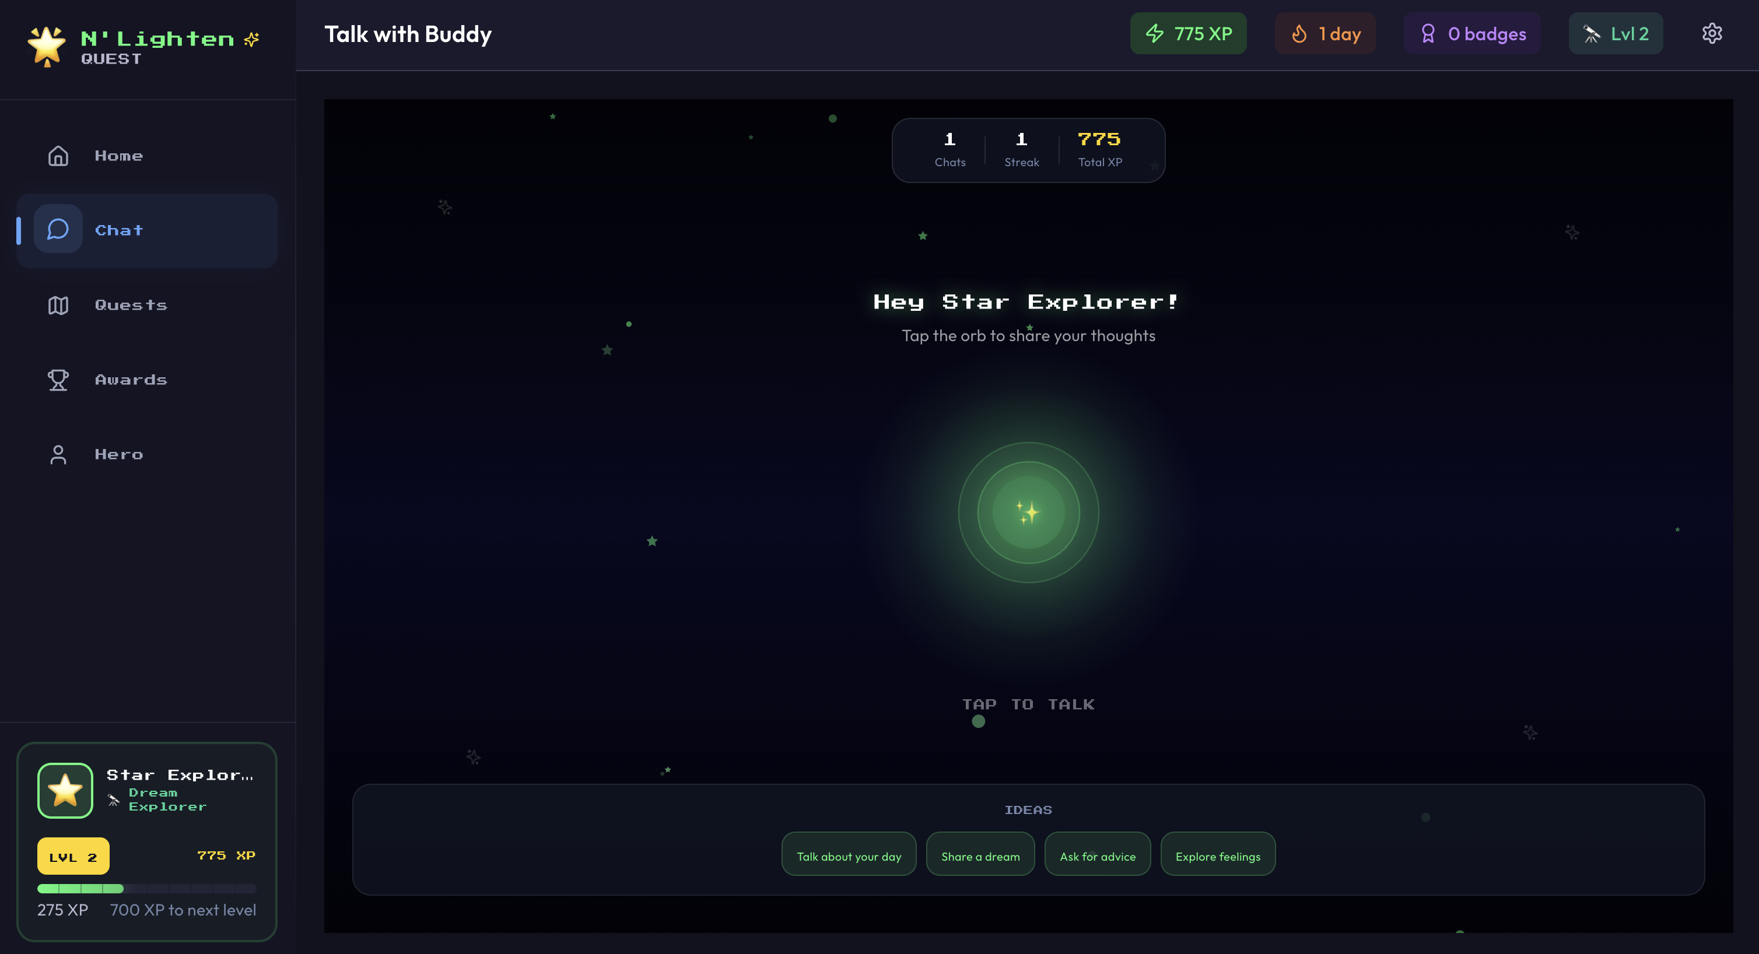Click the Hero person icon
Image resolution: width=1759 pixels, height=954 pixels.
point(58,454)
